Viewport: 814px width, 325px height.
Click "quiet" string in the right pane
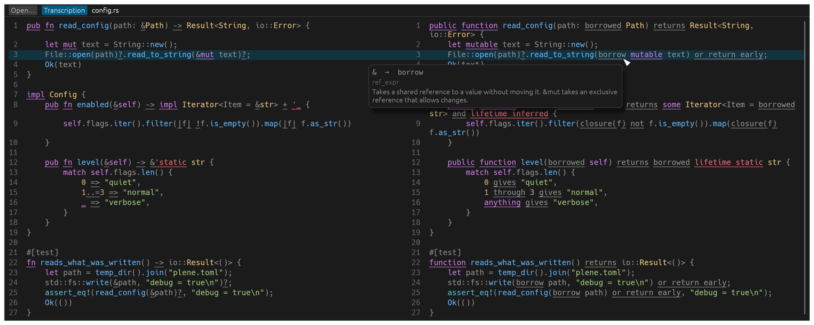tap(537, 182)
